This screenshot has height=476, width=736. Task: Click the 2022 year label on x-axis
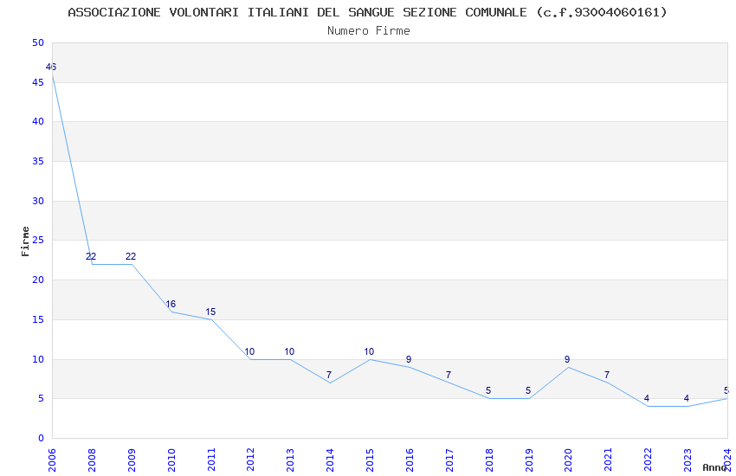coord(649,460)
